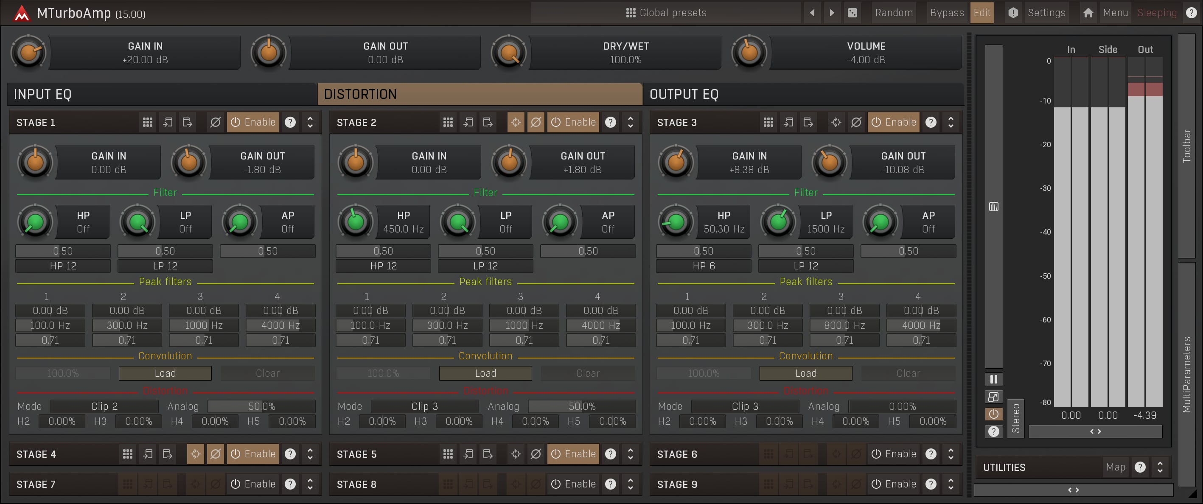Viewport: 1203px width, 504px height.
Task: Open Stage 1 distortion Mode Clip 2 selector
Action: [104, 406]
